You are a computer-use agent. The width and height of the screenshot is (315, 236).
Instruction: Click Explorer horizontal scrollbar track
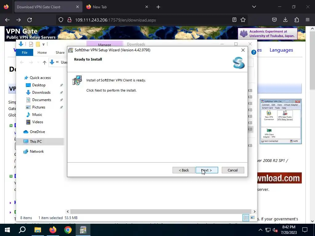161,211
